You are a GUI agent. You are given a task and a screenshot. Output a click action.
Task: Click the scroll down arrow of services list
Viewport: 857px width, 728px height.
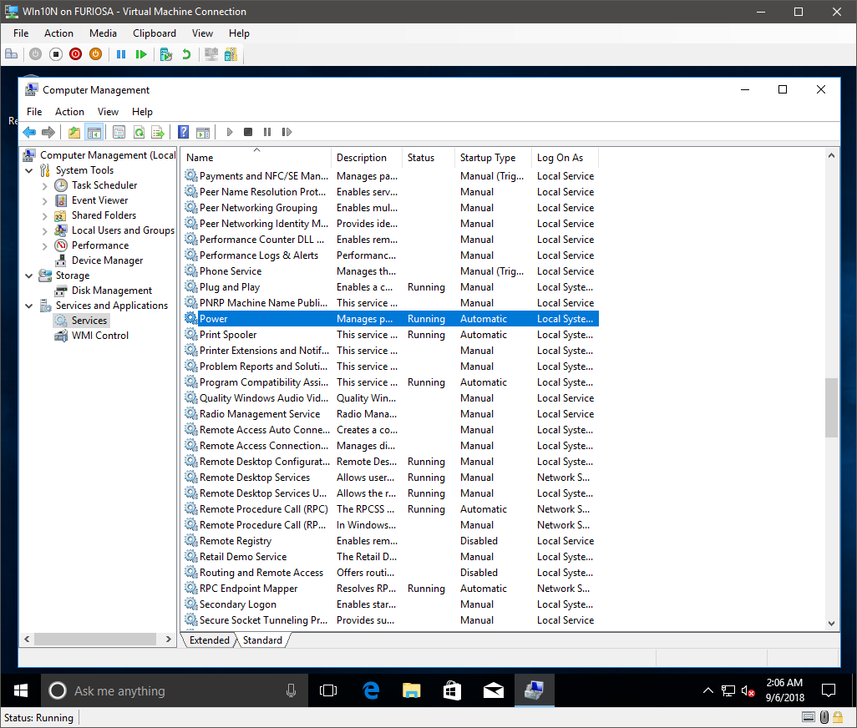831,623
